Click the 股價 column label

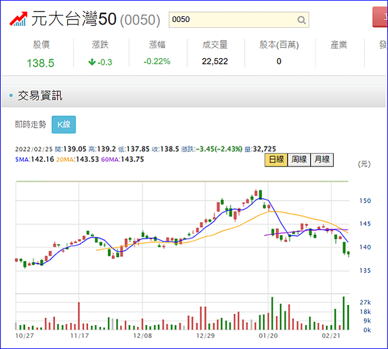pos(41,45)
